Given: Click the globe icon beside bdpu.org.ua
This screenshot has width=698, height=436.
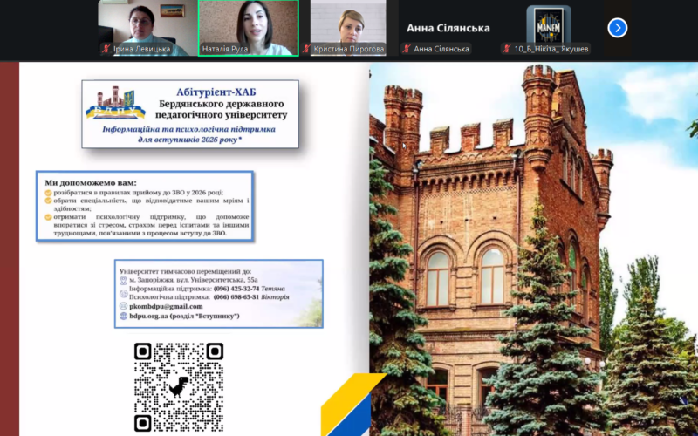Looking at the screenshot, I should [x=123, y=316].
